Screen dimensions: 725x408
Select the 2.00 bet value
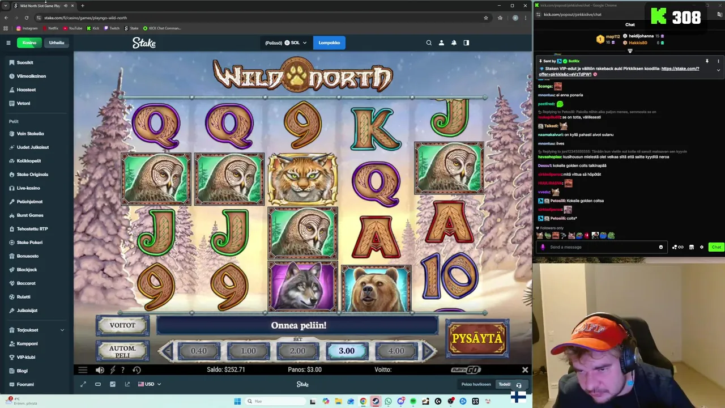click(x=297, y=351)
